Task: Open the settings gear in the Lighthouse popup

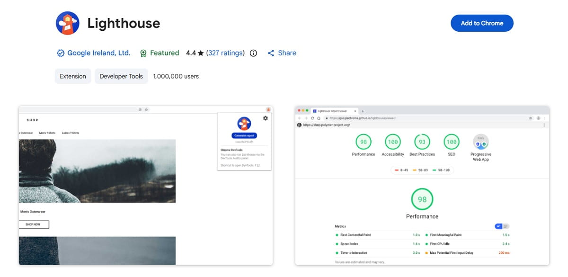Action: [x=265, y=118]
